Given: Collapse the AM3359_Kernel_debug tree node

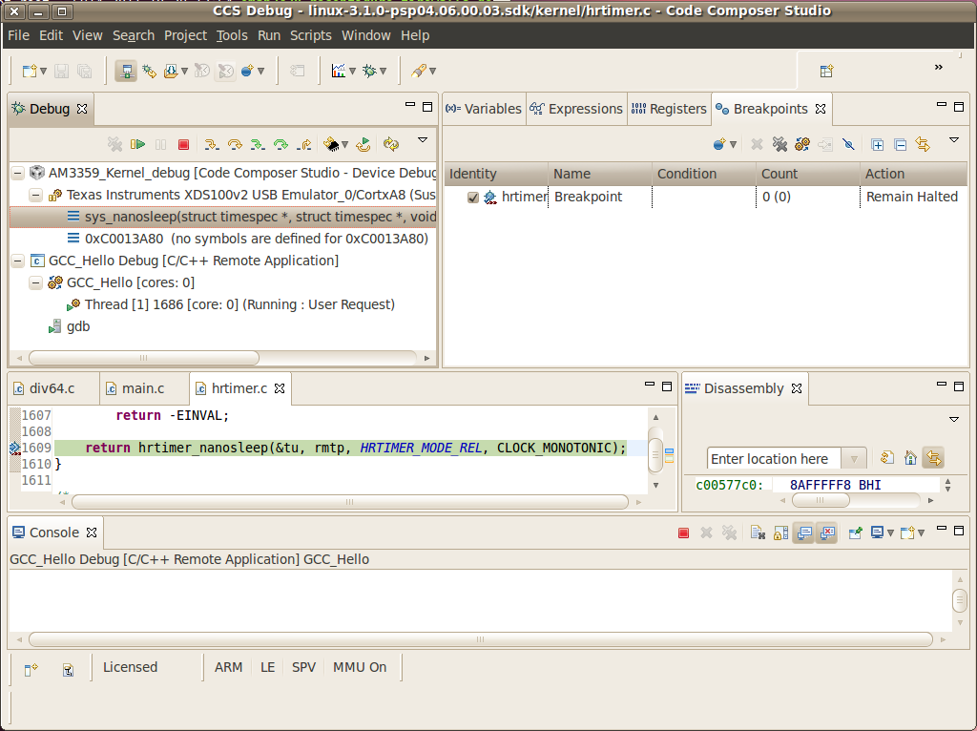Looking at the screenshot, I should tap(16, 173).
